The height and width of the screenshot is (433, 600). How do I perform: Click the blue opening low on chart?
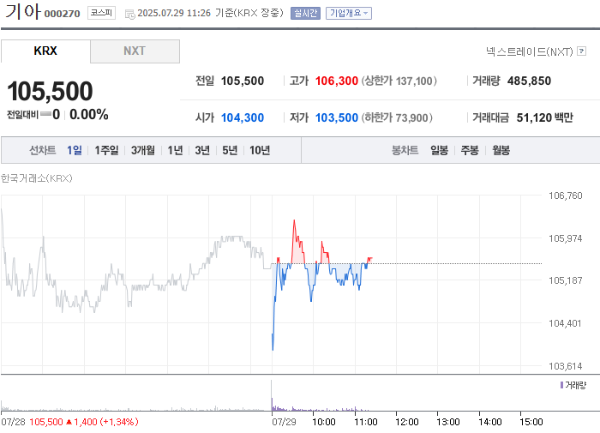273,348
